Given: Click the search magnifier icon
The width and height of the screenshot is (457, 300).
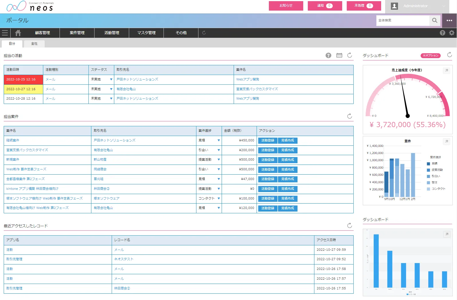Looking at the screenshot, I should point(434,20).
